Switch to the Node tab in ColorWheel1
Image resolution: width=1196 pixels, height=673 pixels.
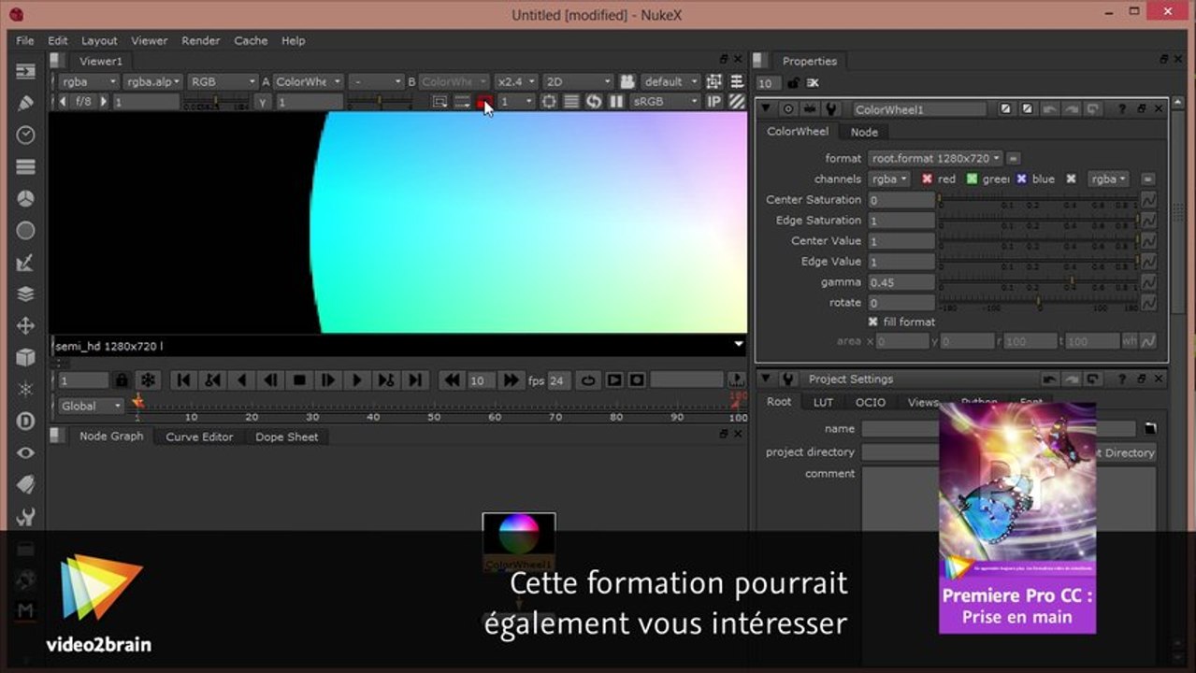tap(864, 132)
